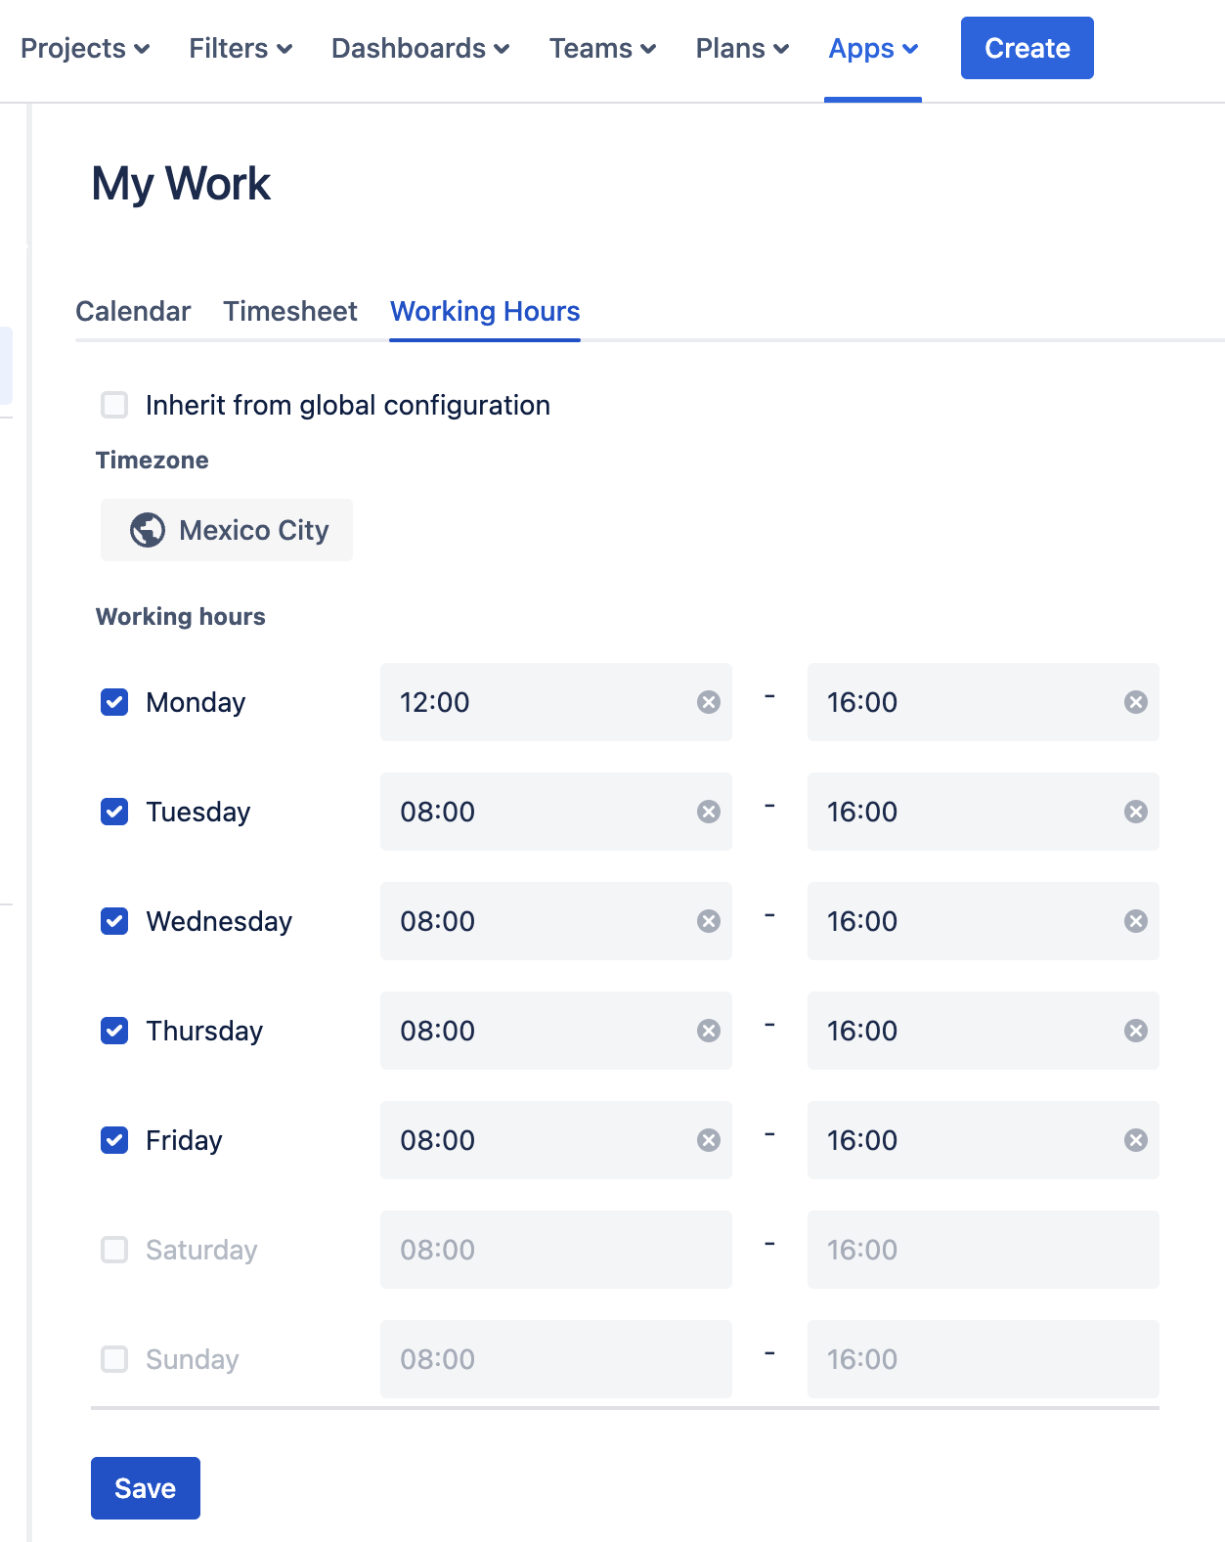The width and height of the screenshot is (1225, 1542).
Task: Clear Wednesday end time field
Action: [x=1135, y=921]
